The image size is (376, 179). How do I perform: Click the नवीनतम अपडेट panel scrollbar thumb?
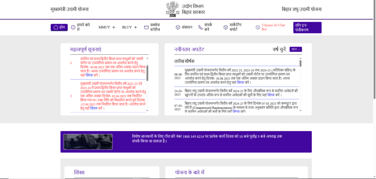(x=300, y=63)
